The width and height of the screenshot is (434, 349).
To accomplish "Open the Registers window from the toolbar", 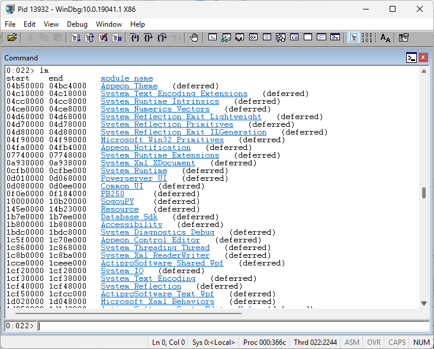I will 253,37.
